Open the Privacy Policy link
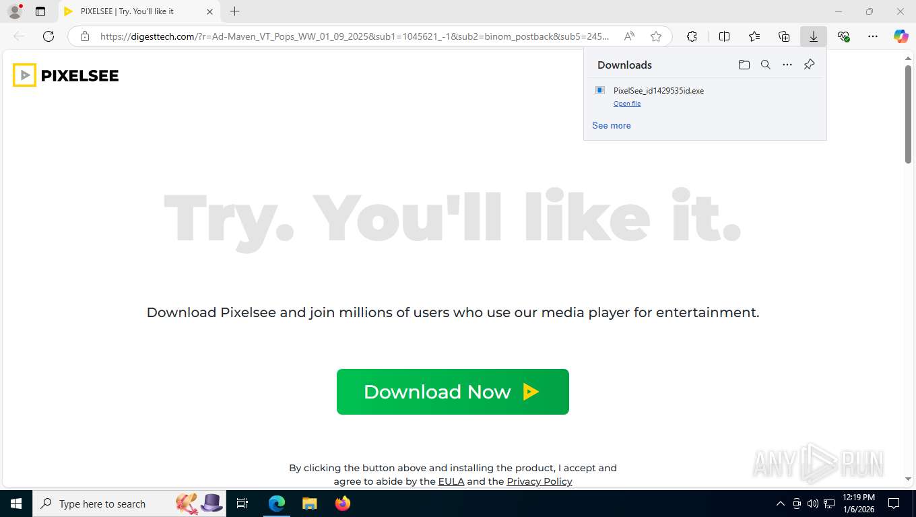Screen dimensions: 916x517 (539, 481)
